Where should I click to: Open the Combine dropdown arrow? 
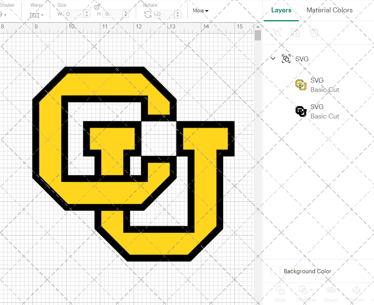pos(312,290)
